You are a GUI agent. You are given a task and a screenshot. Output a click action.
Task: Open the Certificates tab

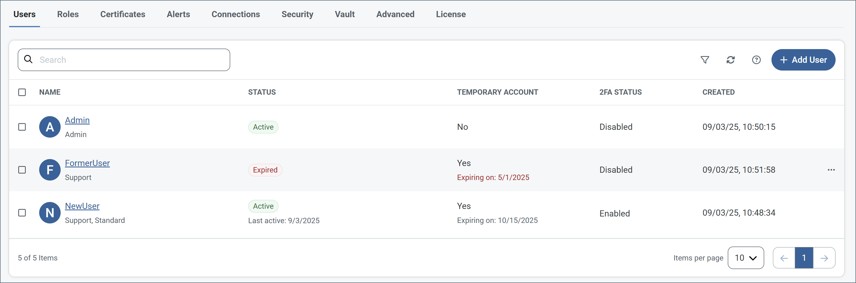point(123,14)
